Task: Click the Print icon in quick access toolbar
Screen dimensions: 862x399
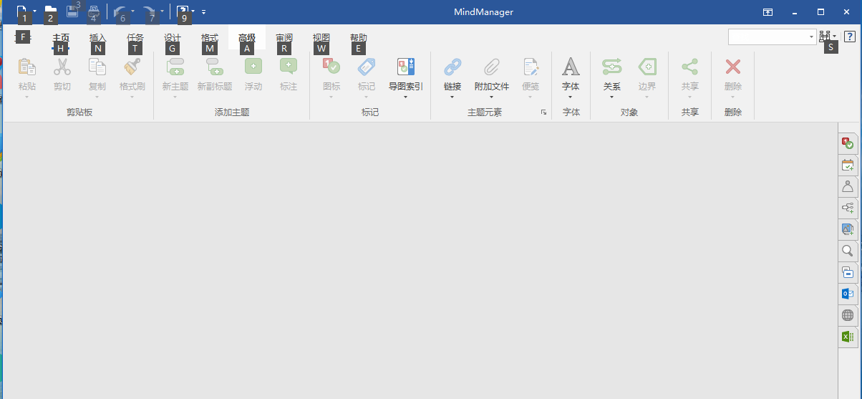Action: (x=94, y=11)
